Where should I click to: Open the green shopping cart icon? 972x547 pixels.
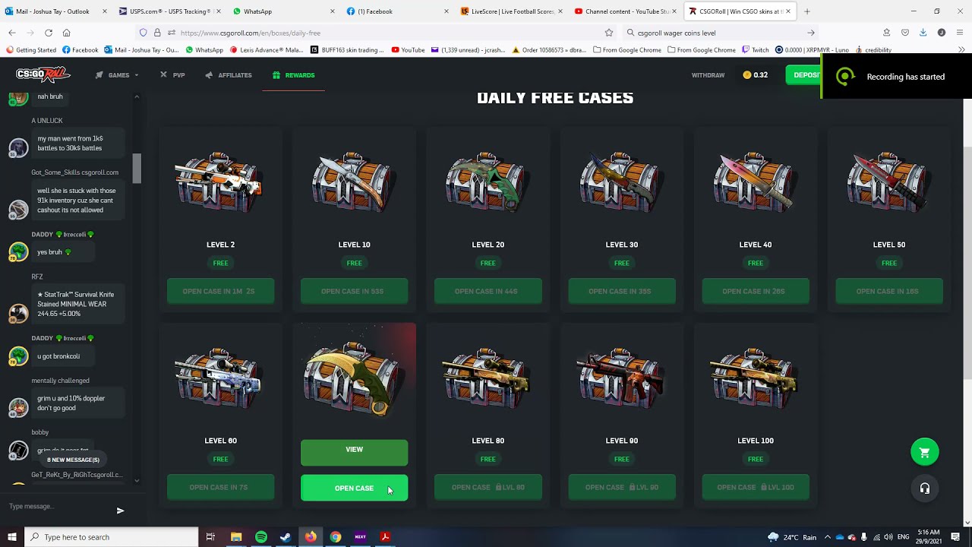tap(924, 452)
